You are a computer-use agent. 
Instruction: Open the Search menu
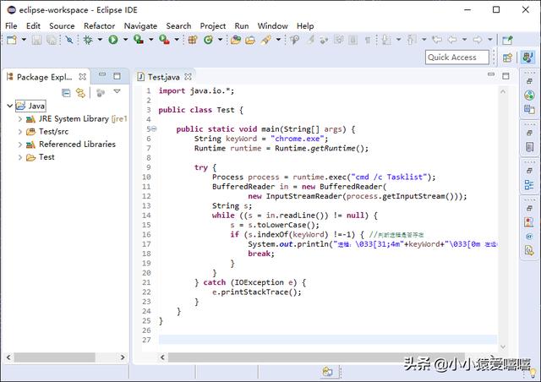pyautogui.click(x=178, y=26)
